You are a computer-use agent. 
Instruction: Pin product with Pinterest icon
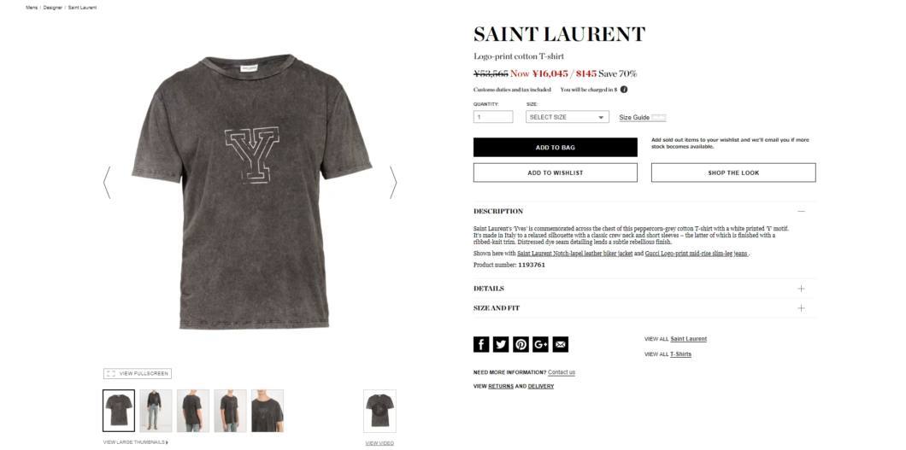click(521, 344)
